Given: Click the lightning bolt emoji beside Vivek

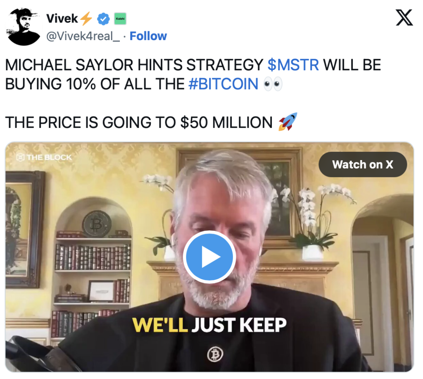Looking at the screenshot, I should (x=87, y=19).
